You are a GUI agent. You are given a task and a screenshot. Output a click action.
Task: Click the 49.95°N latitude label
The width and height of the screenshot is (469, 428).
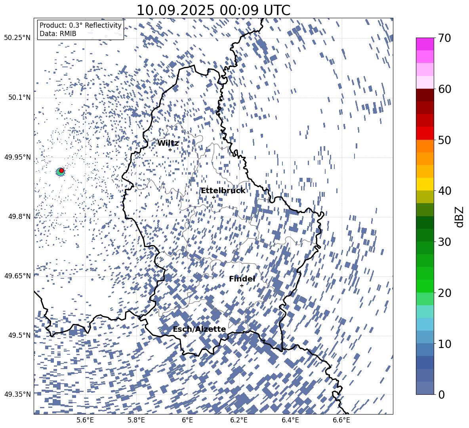(17, 157)
